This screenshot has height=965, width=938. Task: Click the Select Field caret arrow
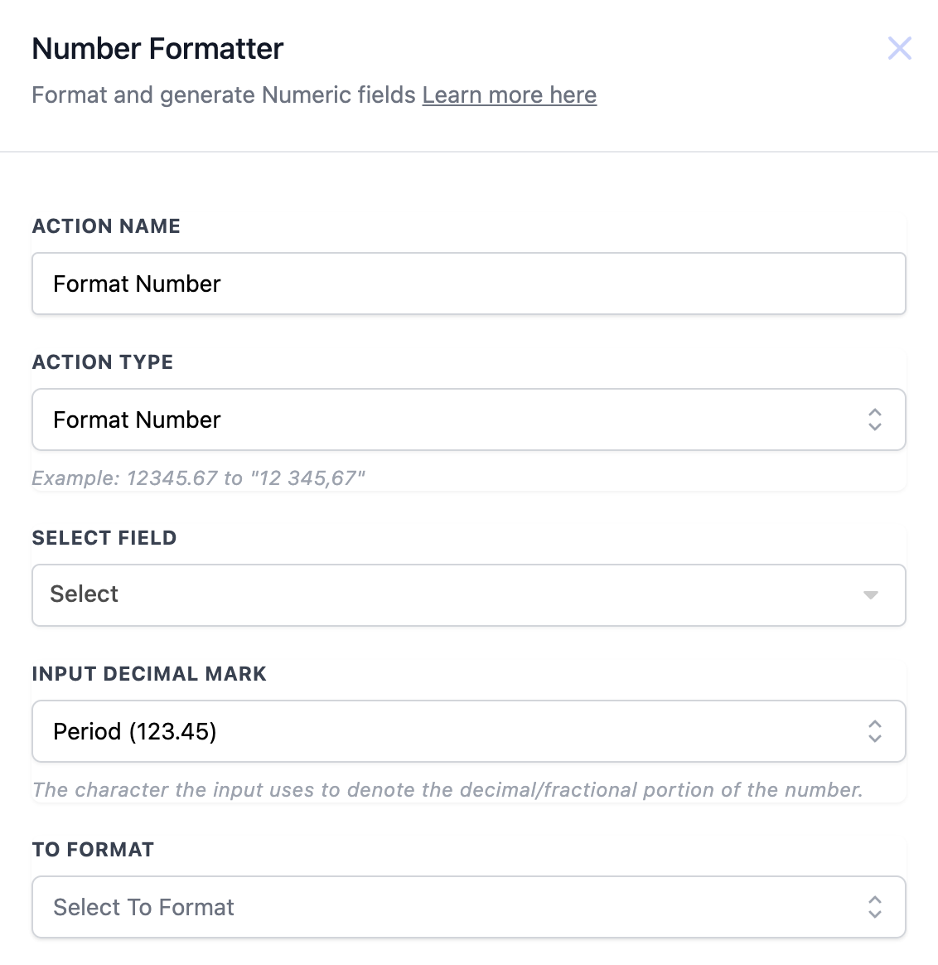point(870,595)
